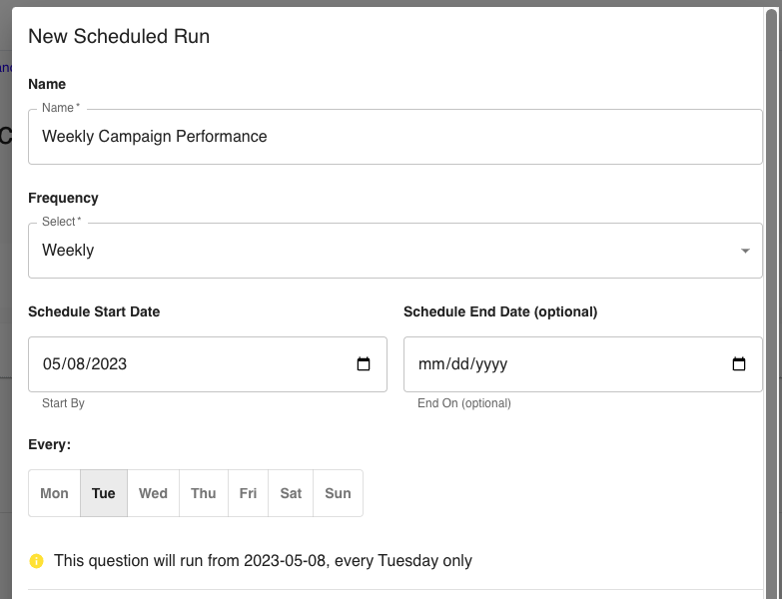
Task: Deselect the Tue day button
Action: pos(104,493)
